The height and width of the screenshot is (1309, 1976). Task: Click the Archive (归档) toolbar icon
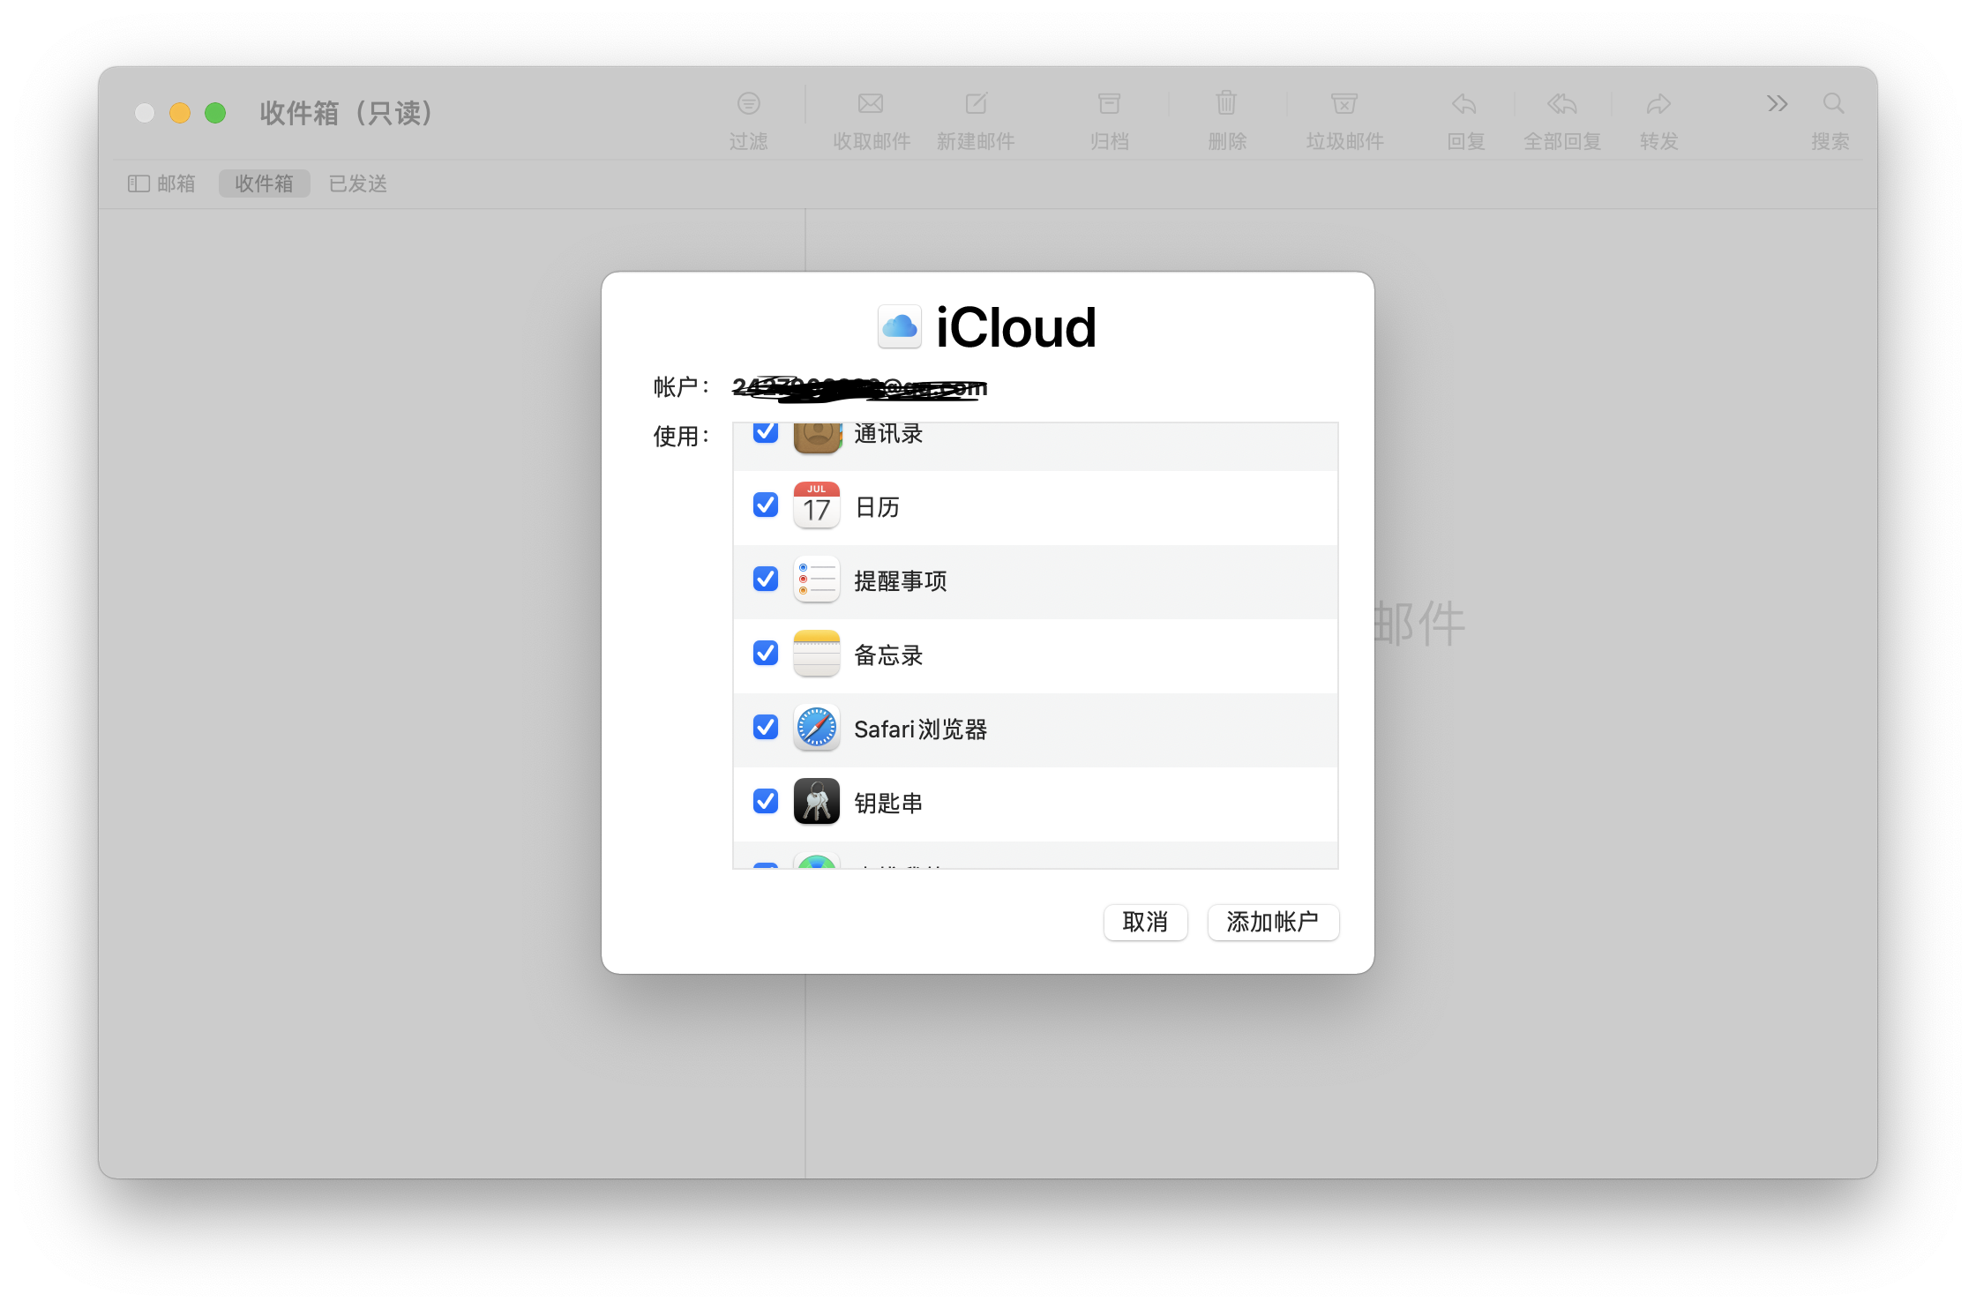coord(1109,104)
